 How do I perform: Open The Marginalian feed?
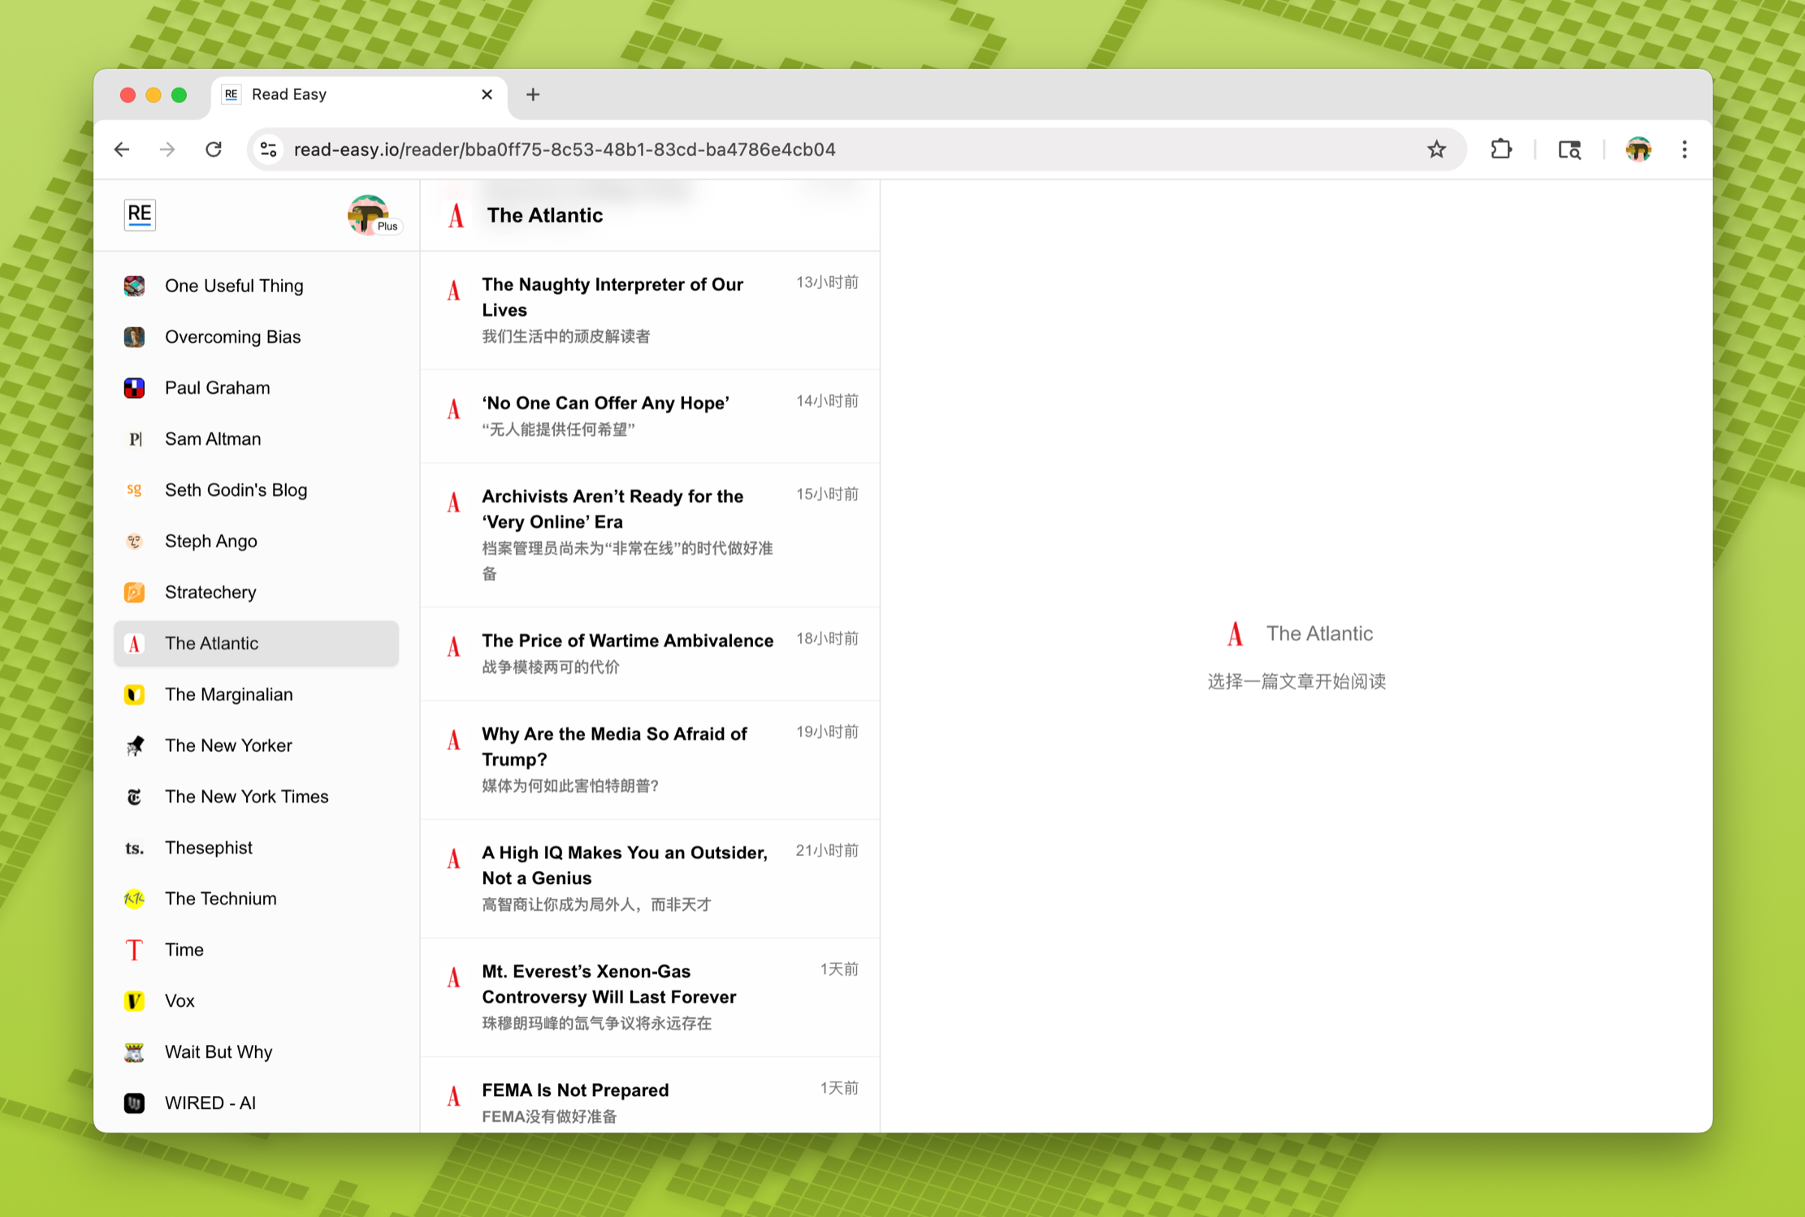[x=256, y=695]
